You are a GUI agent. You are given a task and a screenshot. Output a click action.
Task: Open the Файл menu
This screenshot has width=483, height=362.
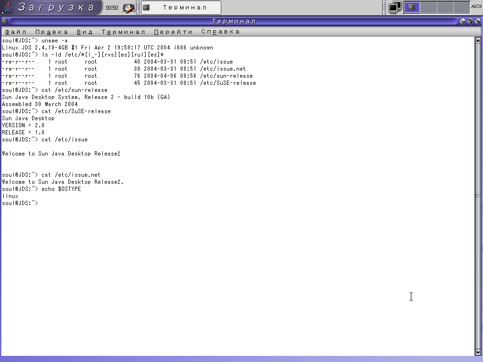click(x=16, y=32)
